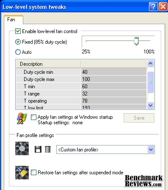This screenshot has height=190, width=168.
Task: Toggle Enable low-level fan control checkbox
Action: 18,31
